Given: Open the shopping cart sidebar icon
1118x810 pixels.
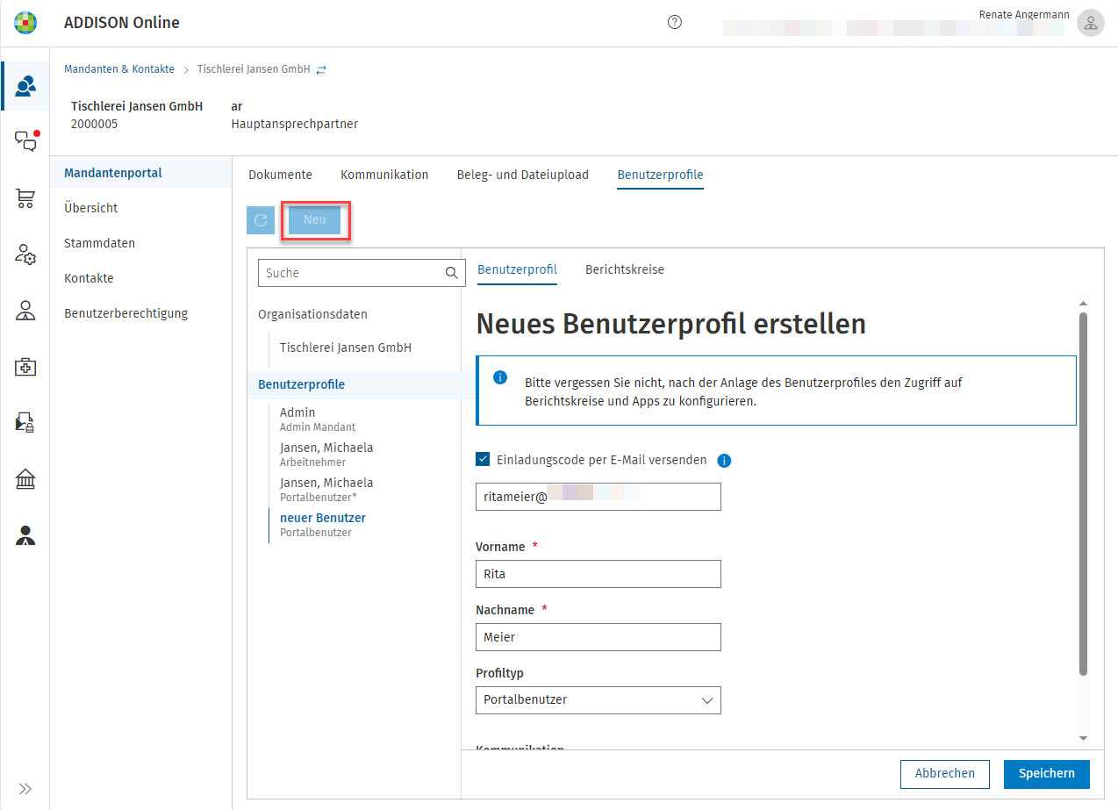Looking at the screenshot, I should click(25, 199).
